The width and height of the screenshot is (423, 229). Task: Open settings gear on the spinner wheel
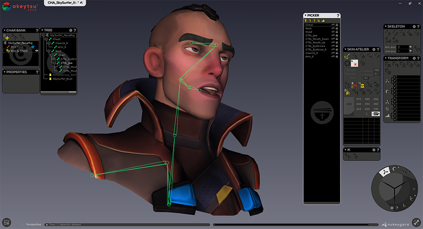pos(392,208)
